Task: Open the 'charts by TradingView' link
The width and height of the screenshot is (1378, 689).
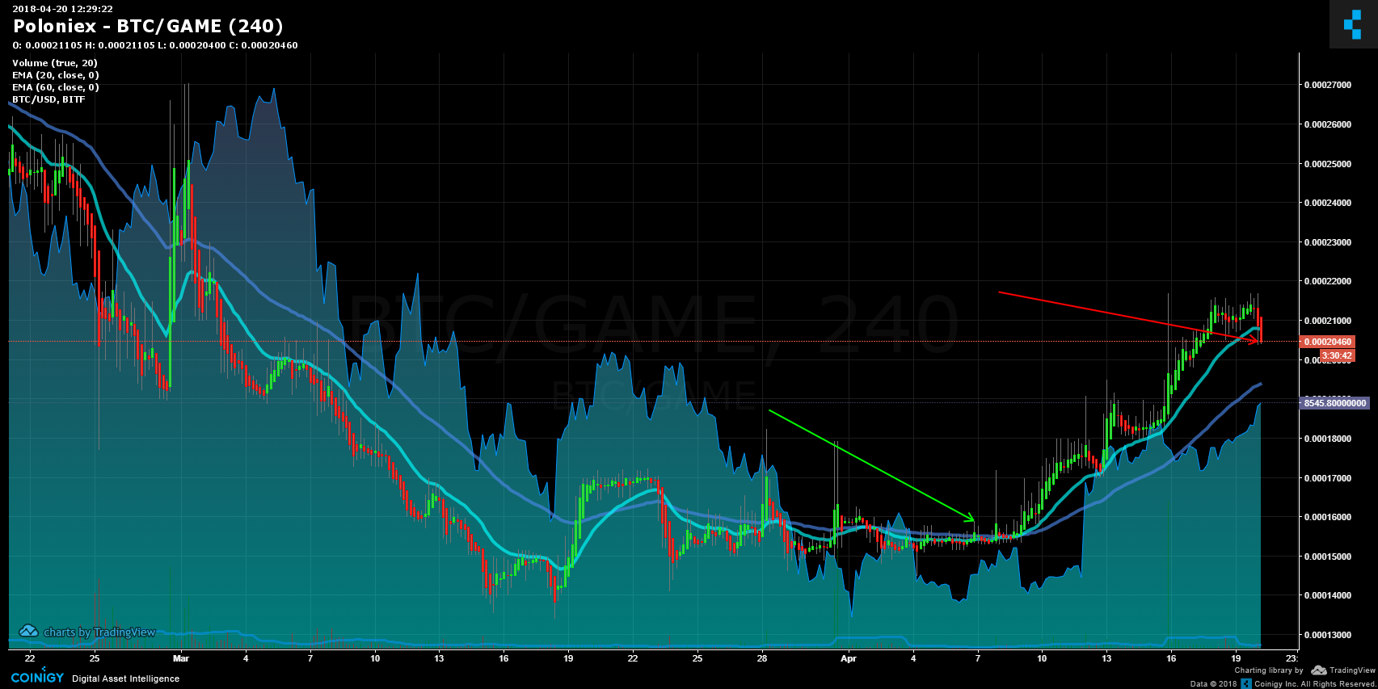Action: 99,632
